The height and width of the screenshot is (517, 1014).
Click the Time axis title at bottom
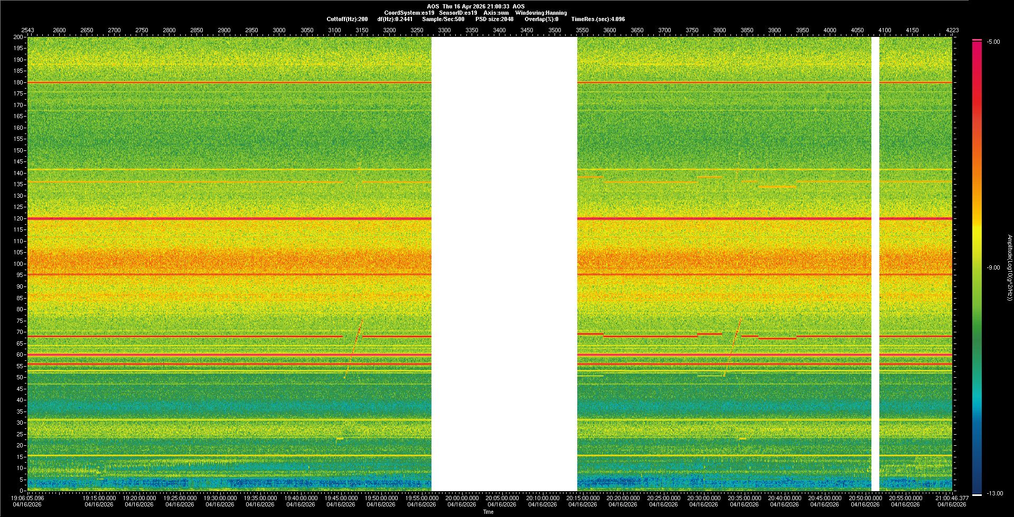click(488, 512)
